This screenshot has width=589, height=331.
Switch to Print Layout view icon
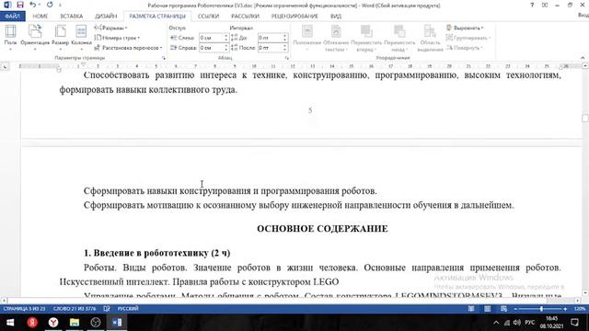[x=487, y=309]
